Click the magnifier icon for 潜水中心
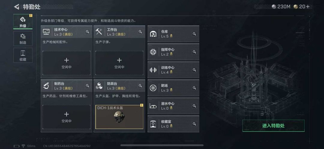Viewport: 324px width, 149px height. (194, 106)
